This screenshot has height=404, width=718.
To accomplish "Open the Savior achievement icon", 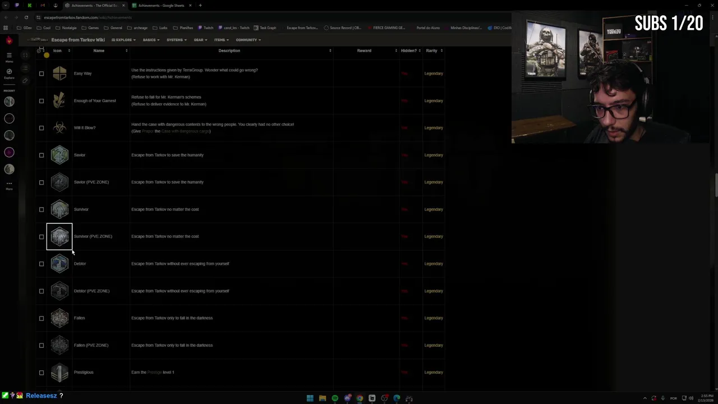I will point(59,155).
